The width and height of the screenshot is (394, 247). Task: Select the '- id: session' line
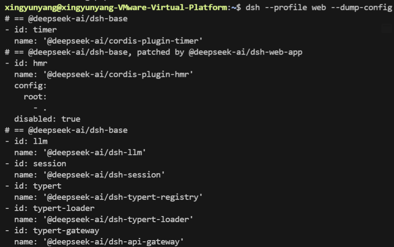point(35,164)
